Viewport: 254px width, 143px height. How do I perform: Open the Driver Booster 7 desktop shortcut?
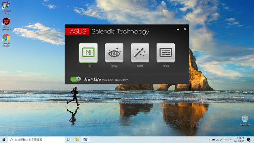point(6,24)
